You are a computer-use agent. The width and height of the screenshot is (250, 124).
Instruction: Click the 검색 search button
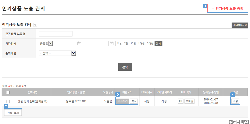(x=125, y=67)
